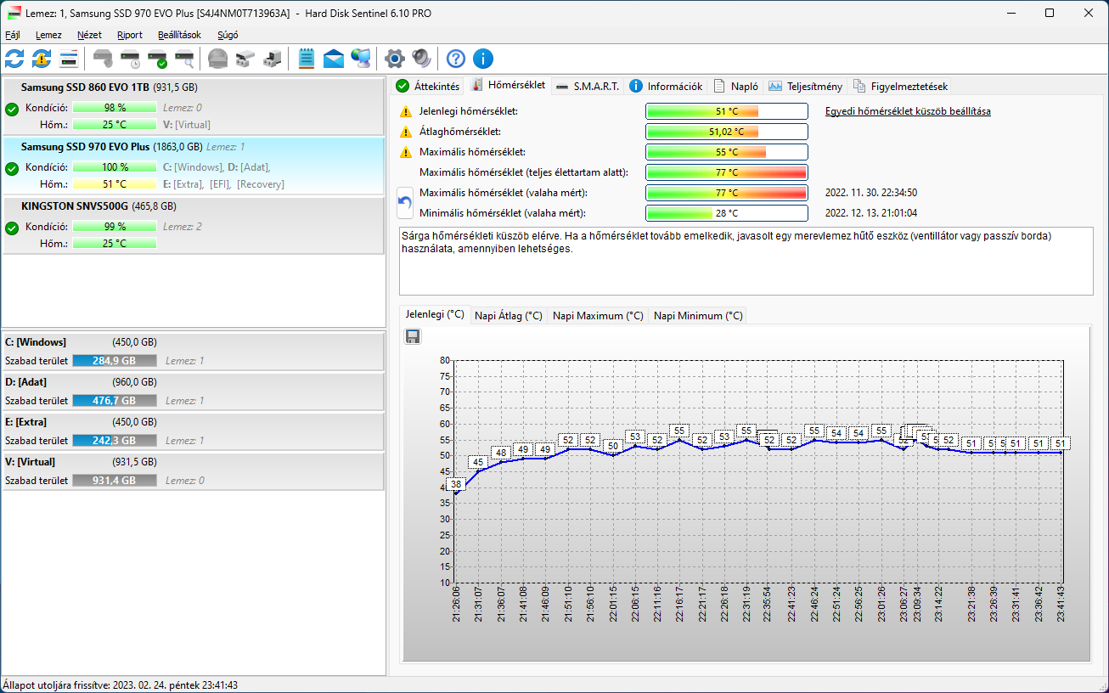Click Egyedi hőmérséklet küszöb beállítása link
The image size is (1109, 693).
pyautogui.click(x=908, y=111)
